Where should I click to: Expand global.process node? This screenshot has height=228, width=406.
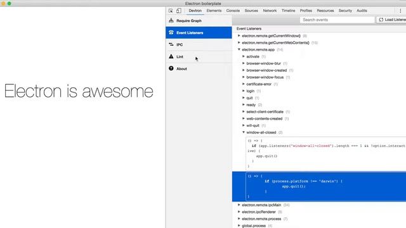239,225
